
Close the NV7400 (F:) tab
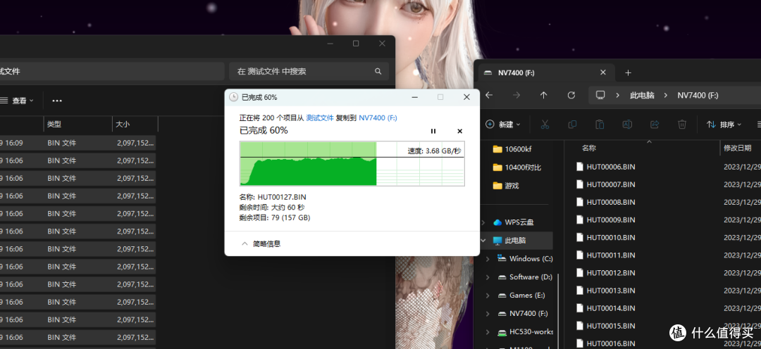click(602, 72)
